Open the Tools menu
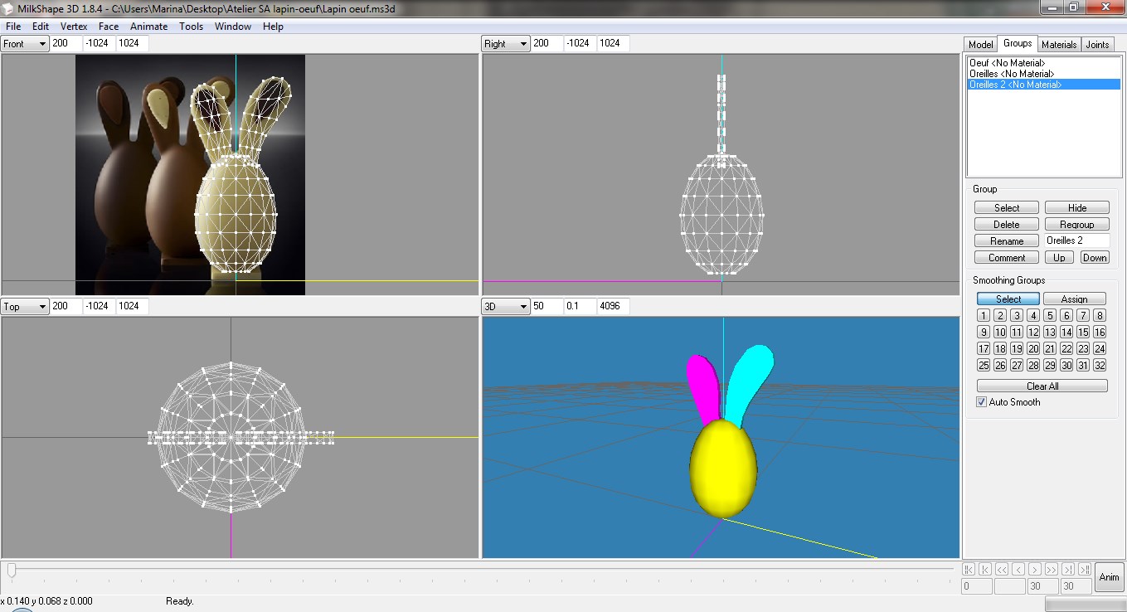Viewport: 1127px width, 612px height. point(191,27)
